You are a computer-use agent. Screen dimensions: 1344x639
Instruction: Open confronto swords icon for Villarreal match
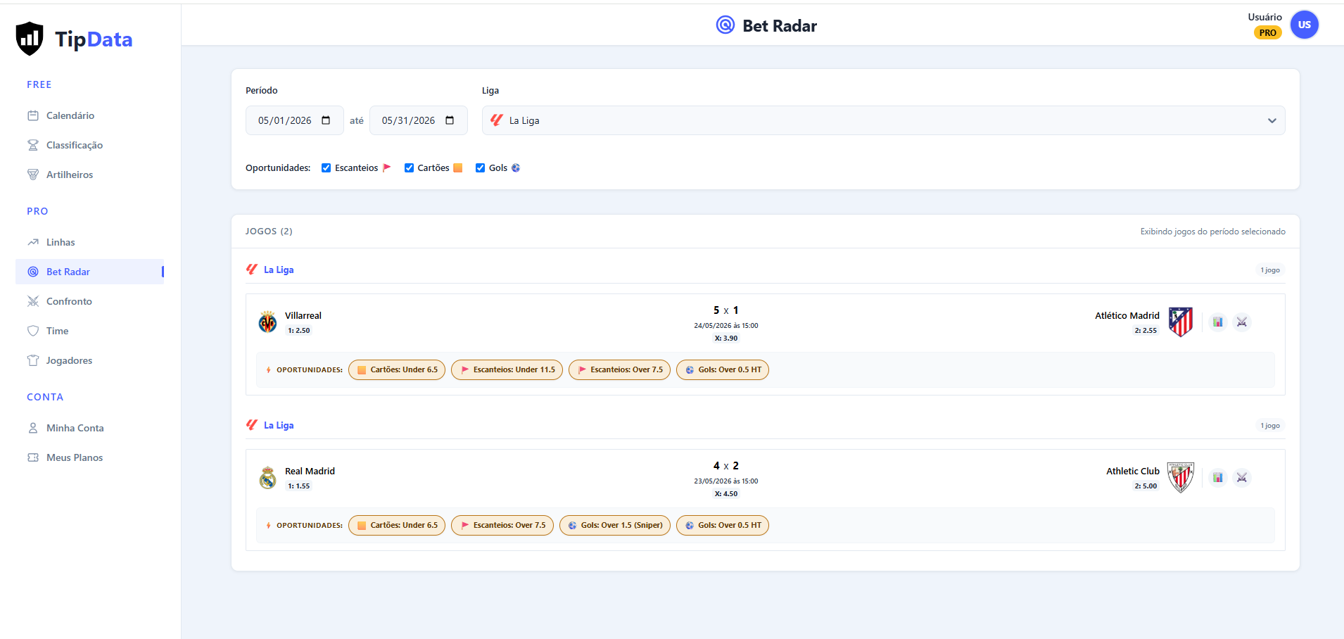click(1242, 322)
